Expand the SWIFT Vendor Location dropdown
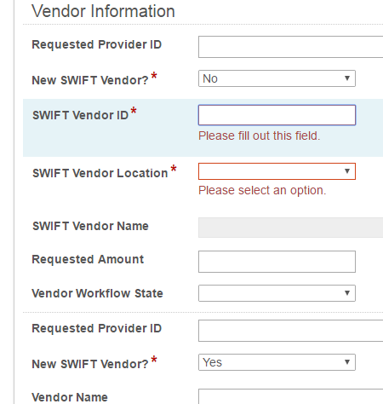Image resolution: width=383 pixels, height=404 pixels. (277, 171)
